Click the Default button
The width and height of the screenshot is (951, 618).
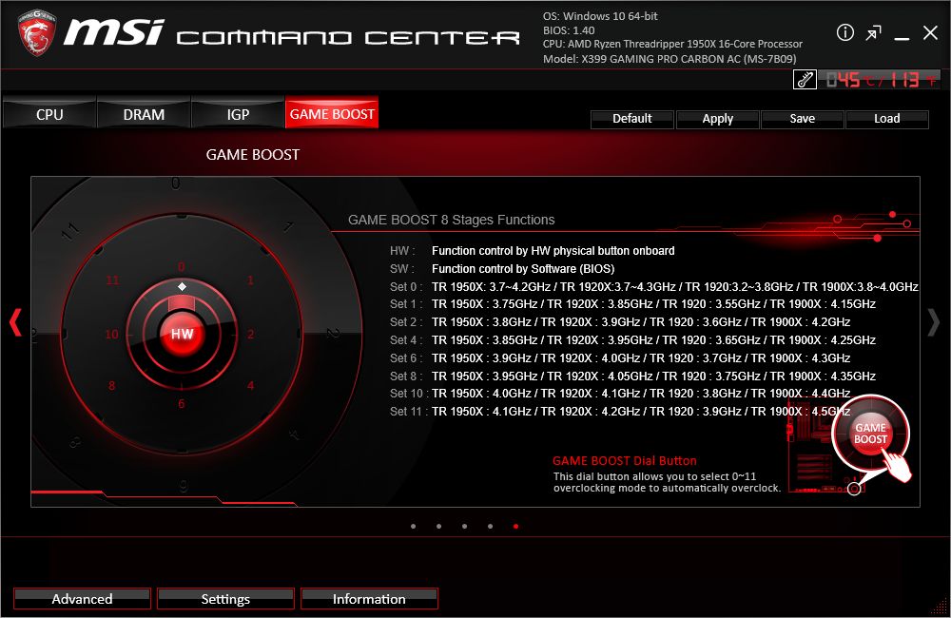[632, 119]
